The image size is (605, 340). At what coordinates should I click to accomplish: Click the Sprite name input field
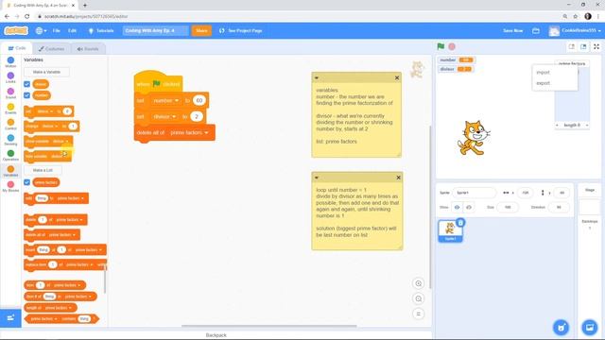click(475, 193)
